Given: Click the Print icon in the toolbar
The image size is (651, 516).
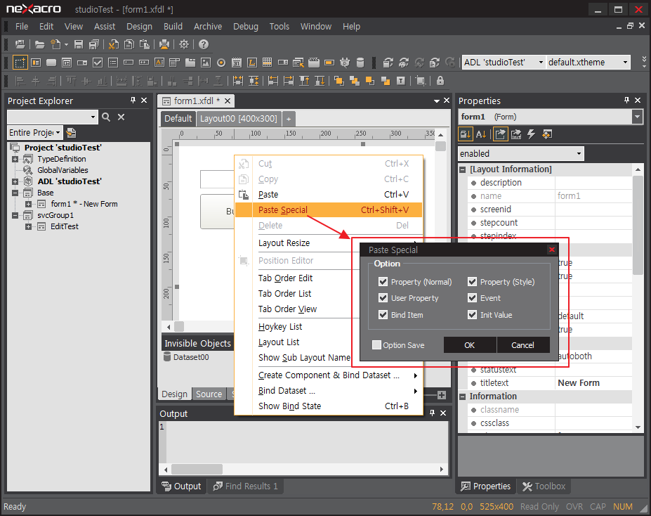Looking at the screenshot, I should [x=164, y=44].
